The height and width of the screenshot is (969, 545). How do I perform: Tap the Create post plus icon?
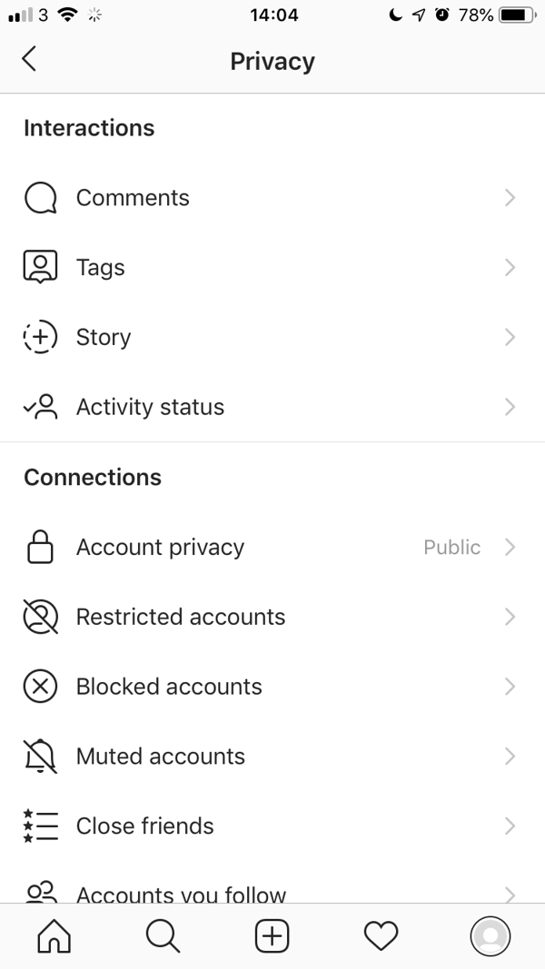tap(272, 935)
